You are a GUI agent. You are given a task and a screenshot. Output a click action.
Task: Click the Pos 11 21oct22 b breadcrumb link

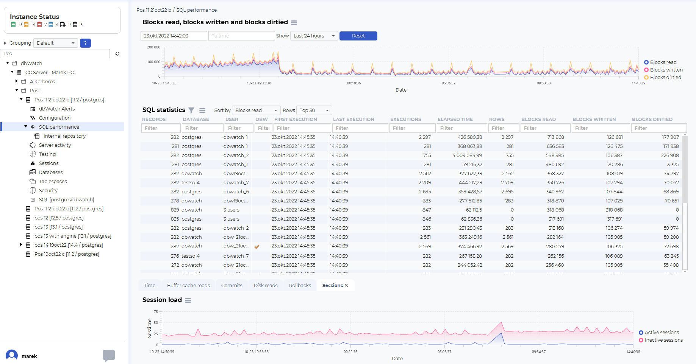(x=154, y=10)
